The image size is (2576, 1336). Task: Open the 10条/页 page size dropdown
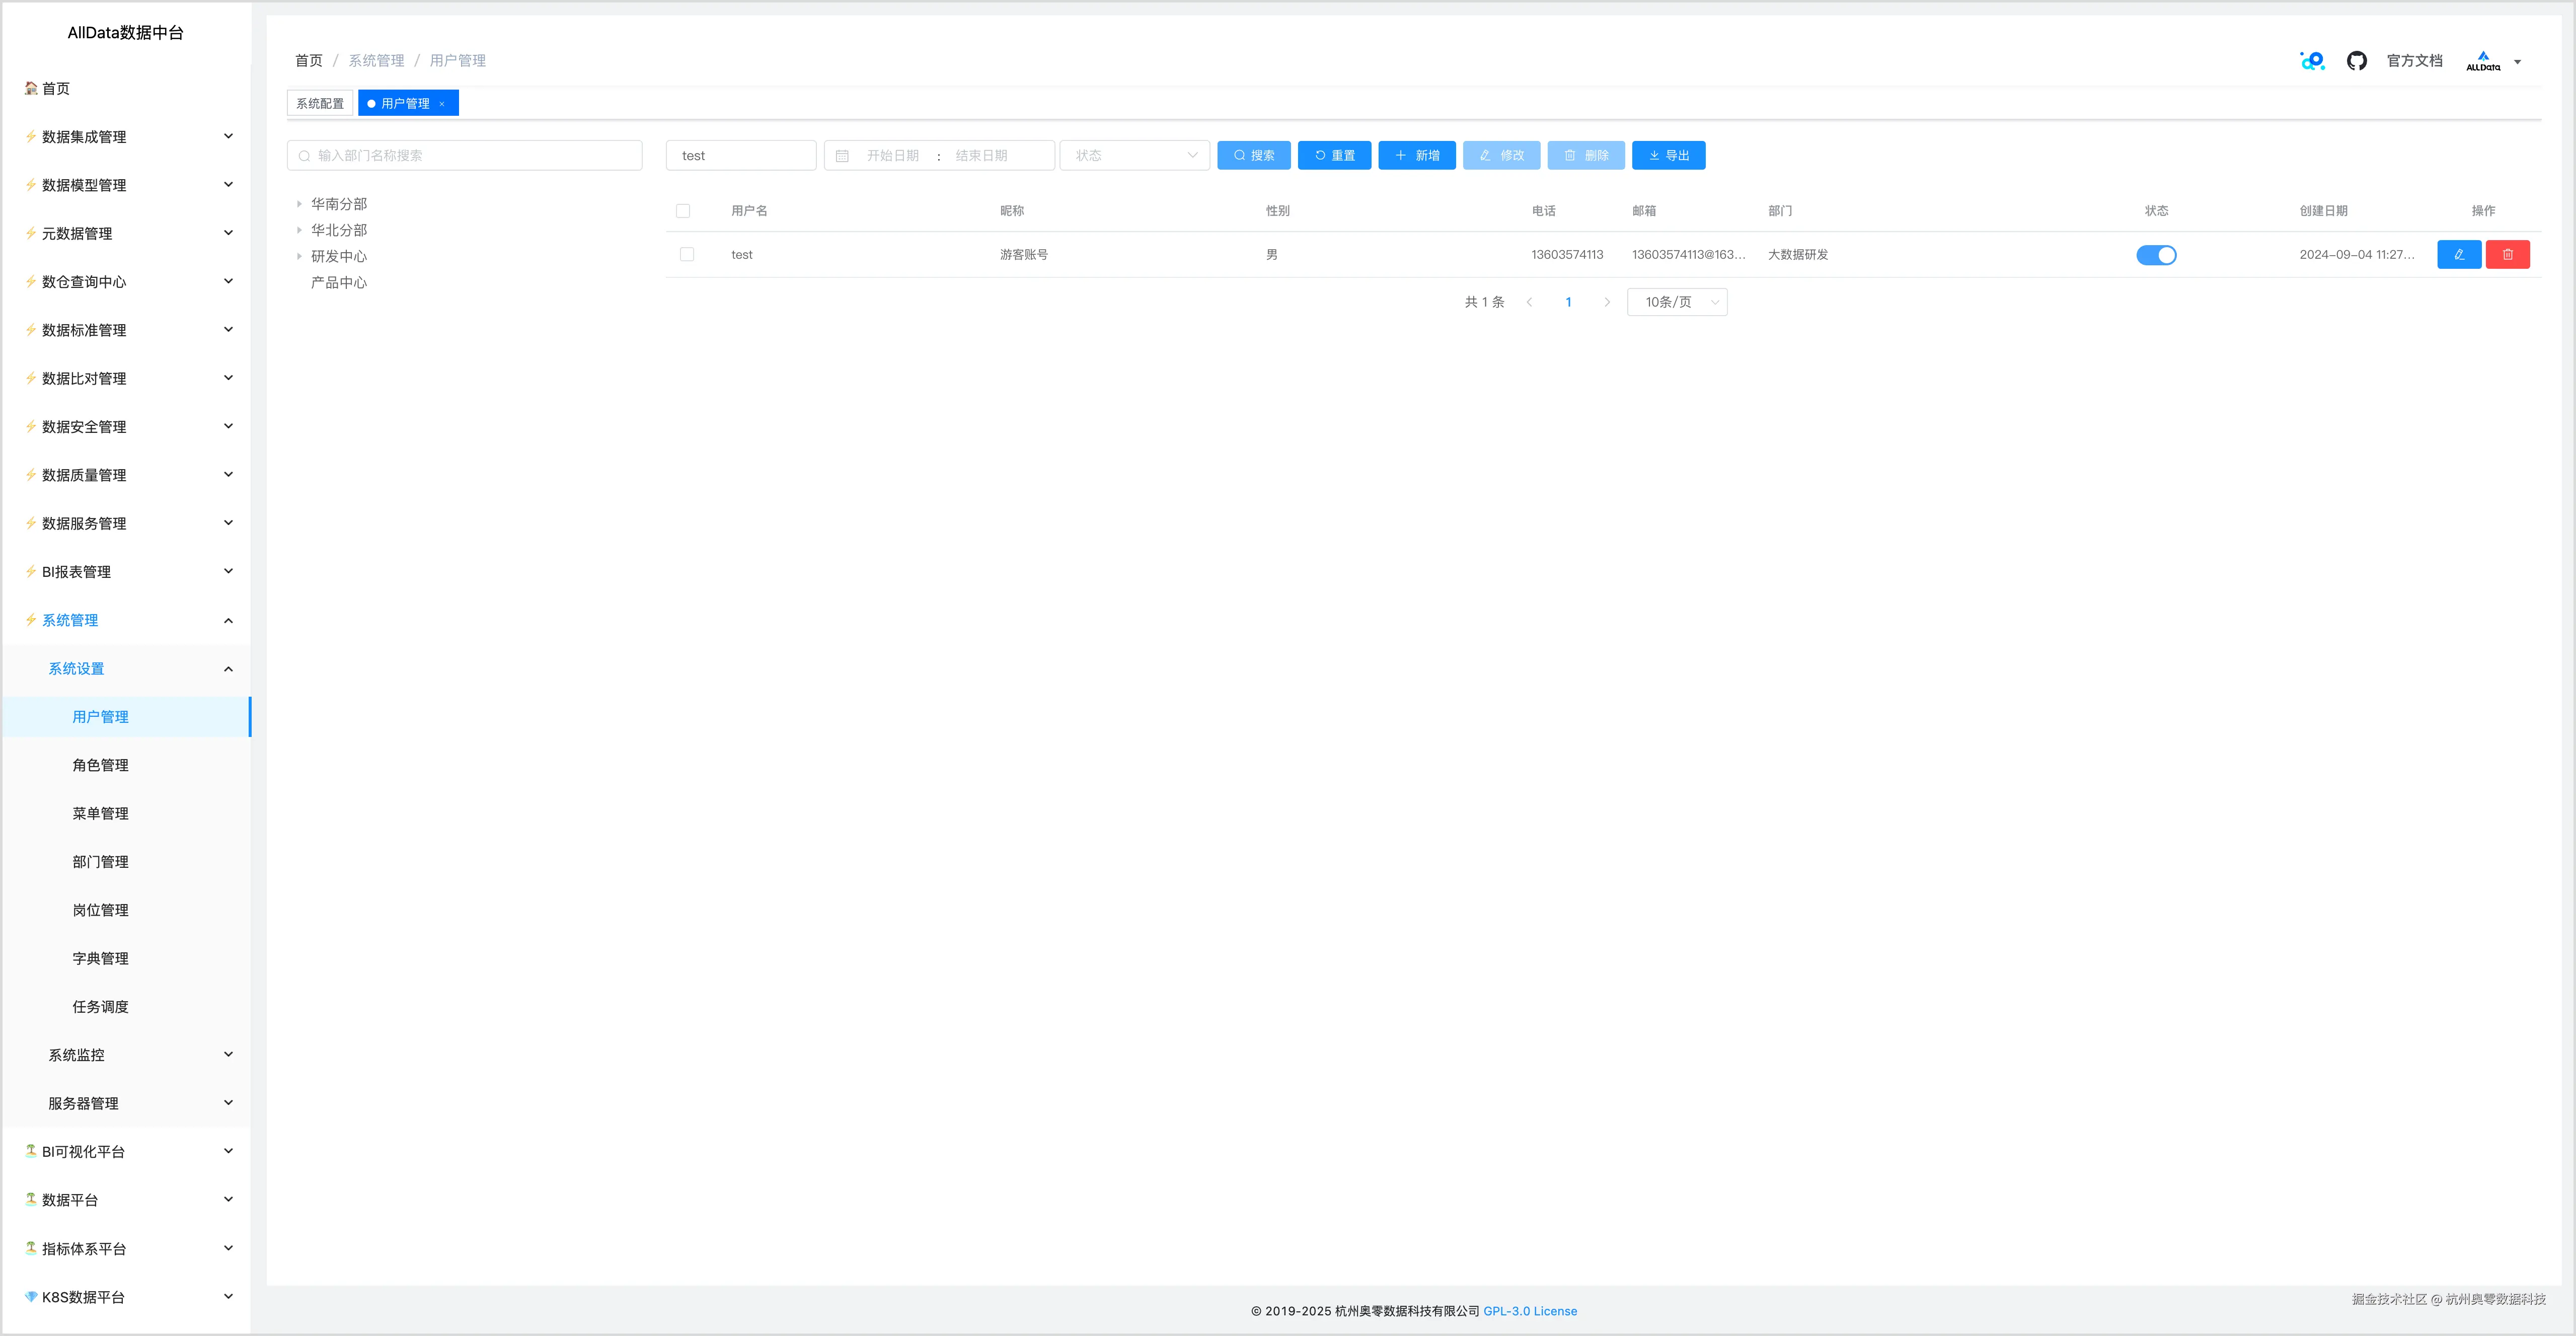pyautogui.click(x=1677, y=302)
